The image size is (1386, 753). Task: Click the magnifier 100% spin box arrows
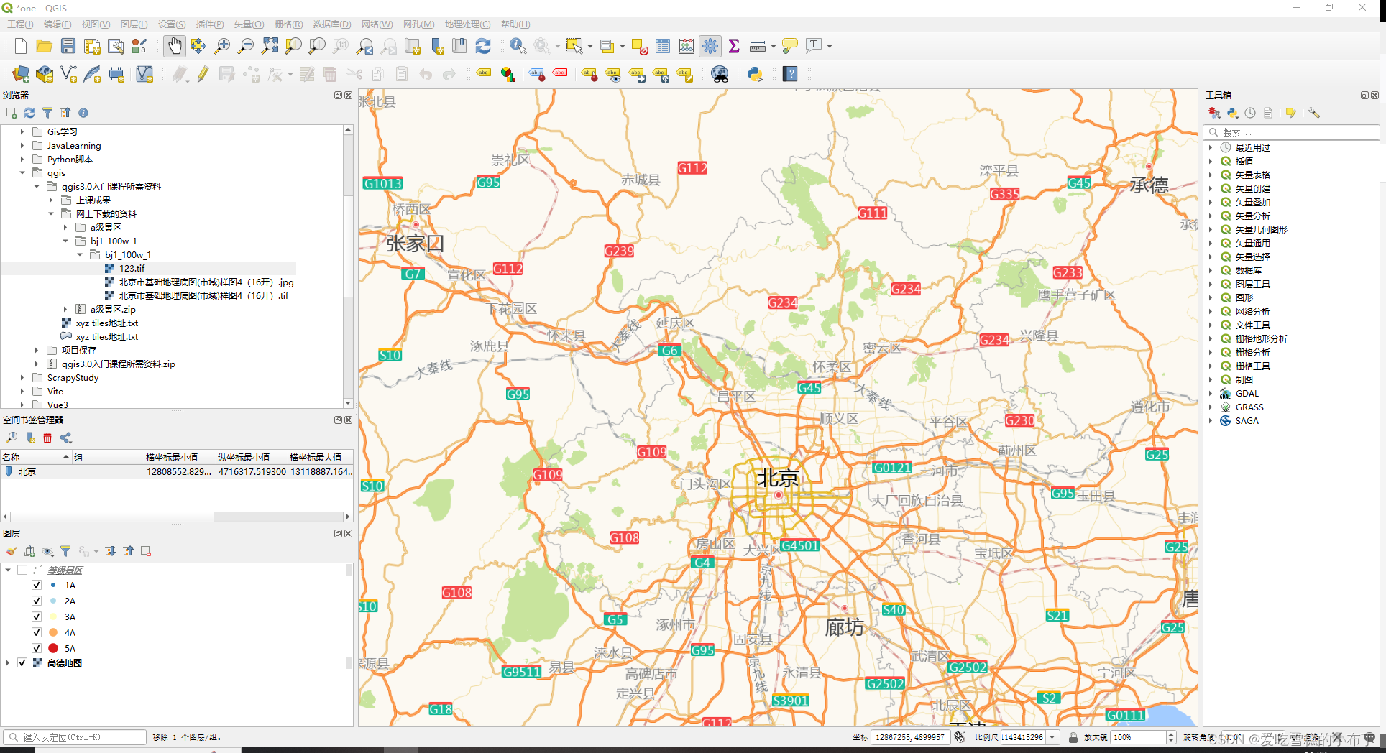pyautogui.click(x=1170, y=737)
